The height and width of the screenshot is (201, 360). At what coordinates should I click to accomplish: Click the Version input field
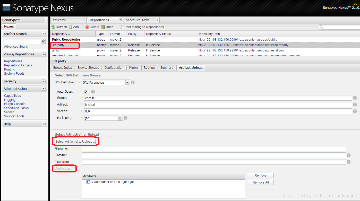(218, 111)
